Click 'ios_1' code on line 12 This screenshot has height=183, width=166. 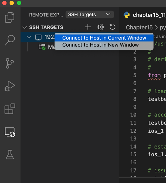[x=156, y=131]
